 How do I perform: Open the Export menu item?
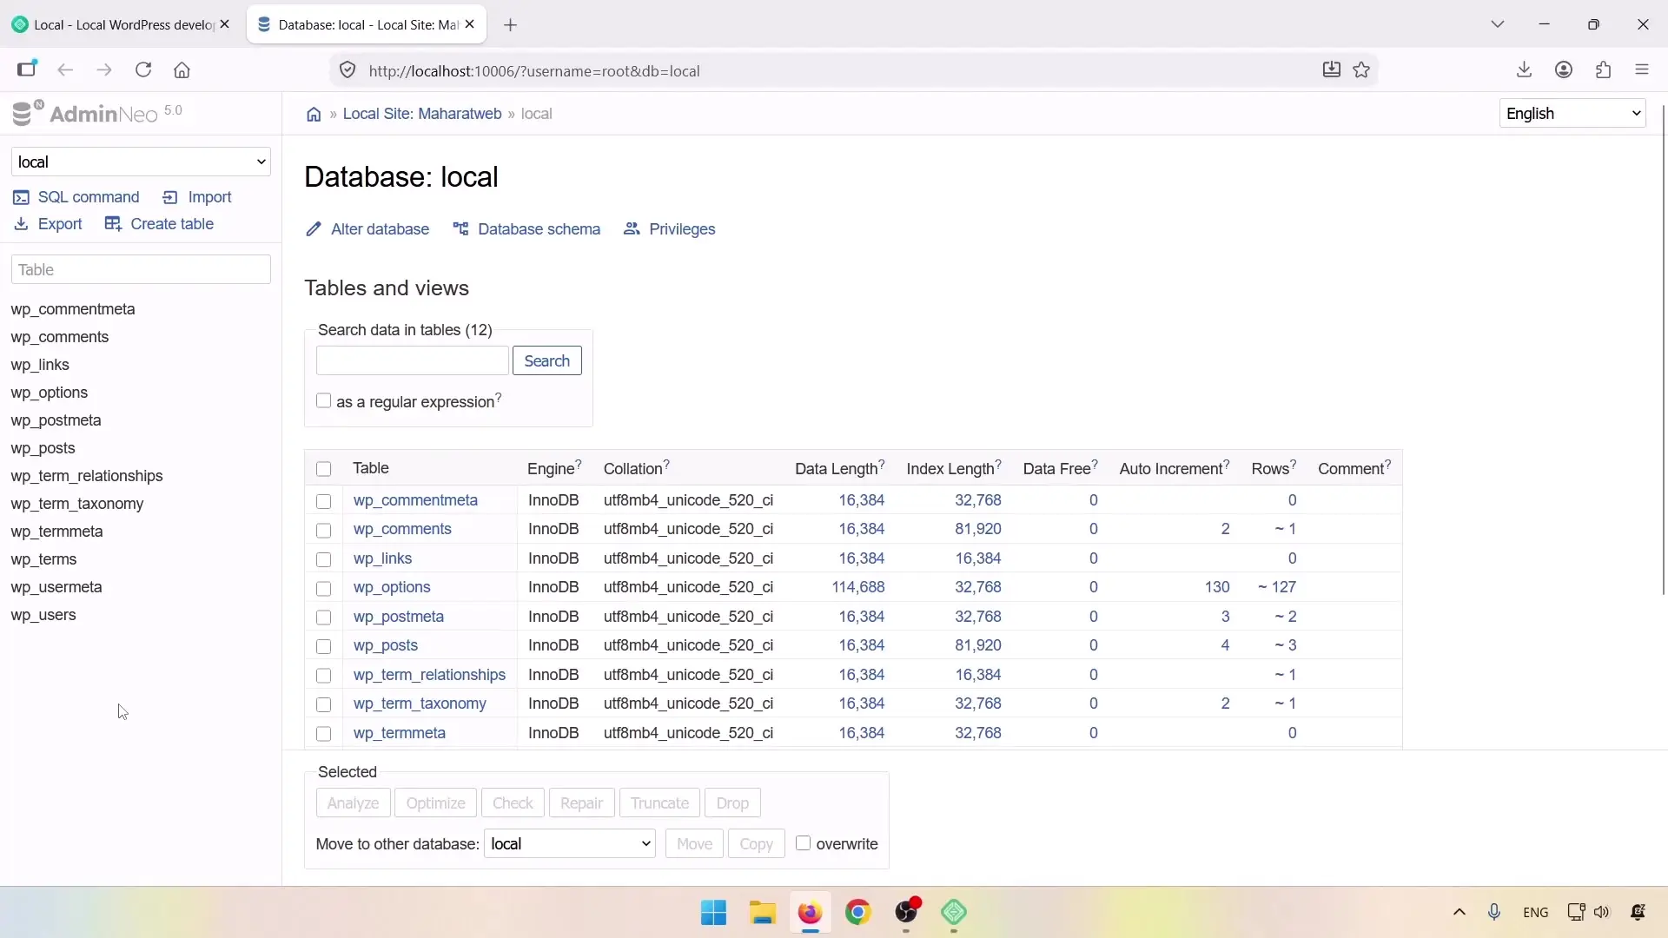(48, 224)
